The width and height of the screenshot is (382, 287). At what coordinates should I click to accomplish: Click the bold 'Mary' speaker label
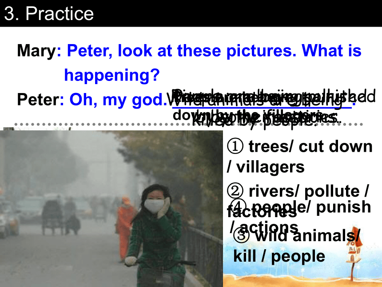36,51
